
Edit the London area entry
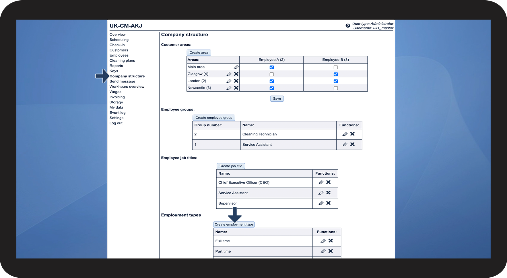tap(229, 81)
